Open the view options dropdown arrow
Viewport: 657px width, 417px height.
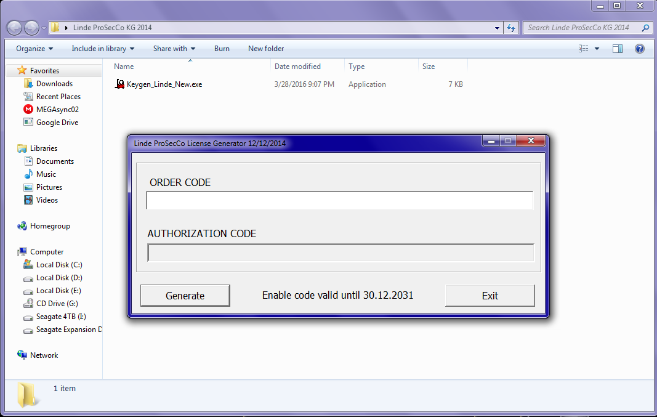pos(597,49)
